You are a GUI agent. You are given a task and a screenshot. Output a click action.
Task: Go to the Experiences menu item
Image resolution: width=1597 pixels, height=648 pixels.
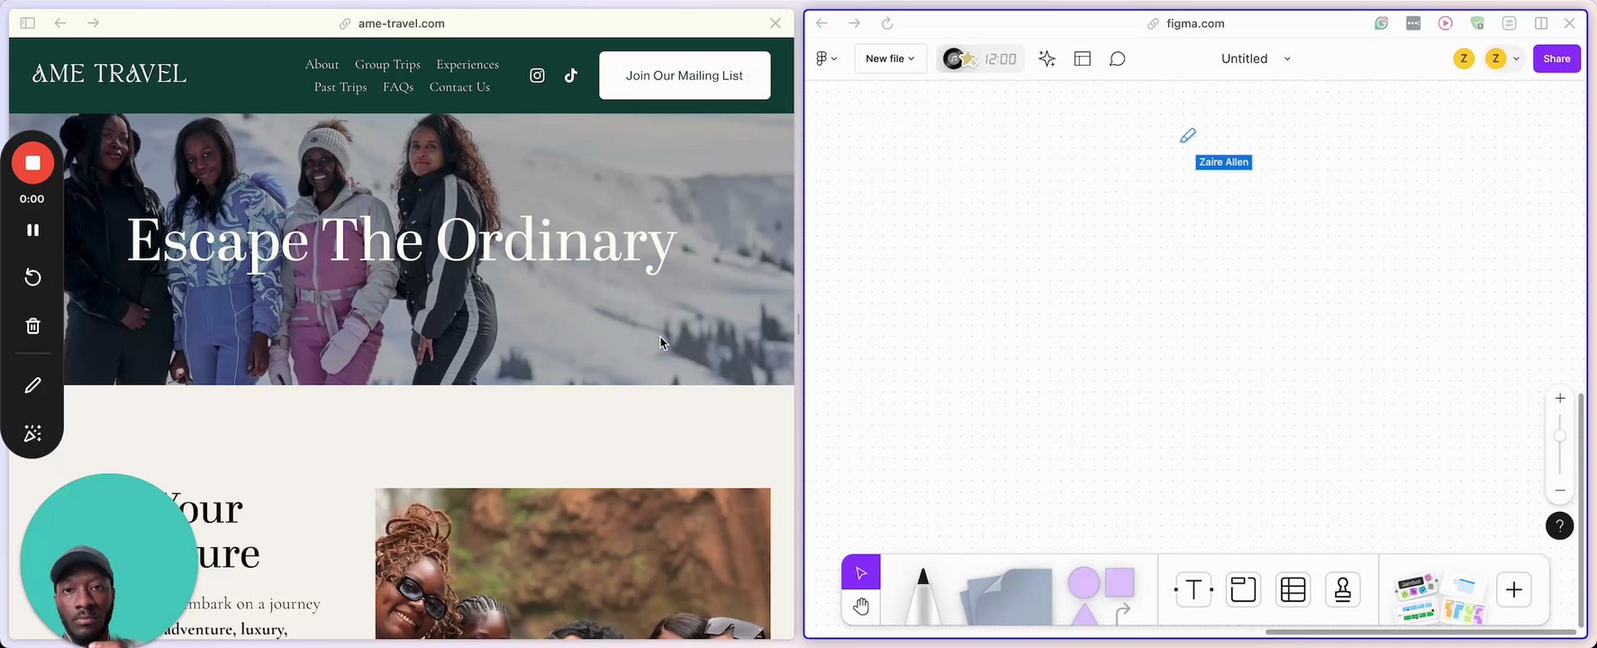pyautogui.click(x=467, y=64)
